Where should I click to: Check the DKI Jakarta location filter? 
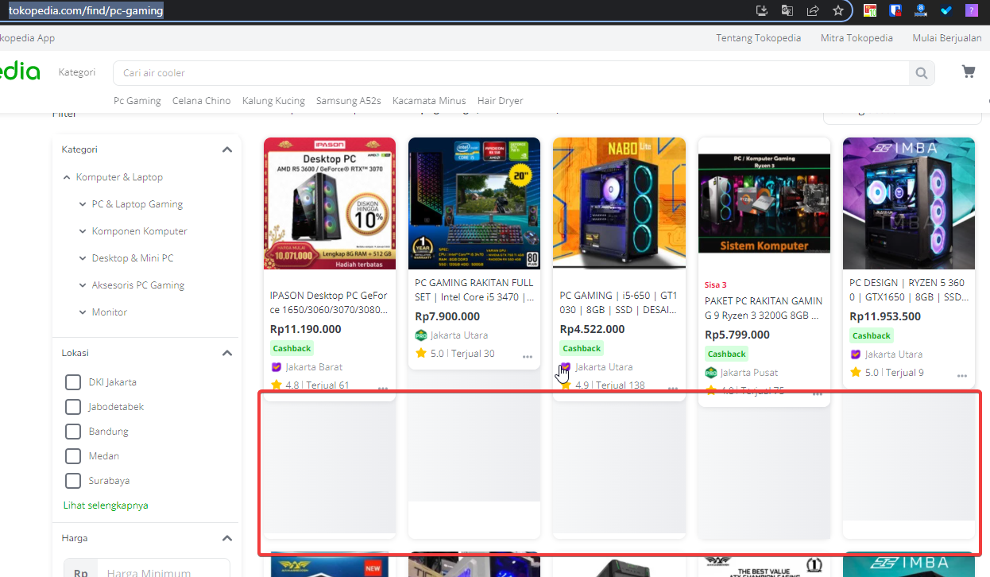(72, 381)
